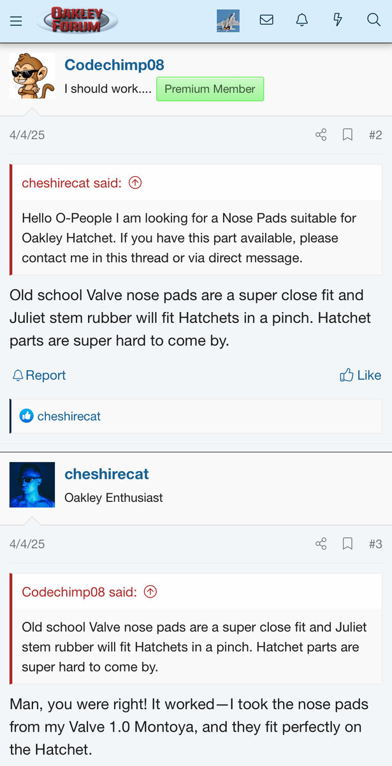View Codechimp08's monkey avatar
Image resolution: width=392 pixels, height=766 pixels.
click(x=32, y=76)
